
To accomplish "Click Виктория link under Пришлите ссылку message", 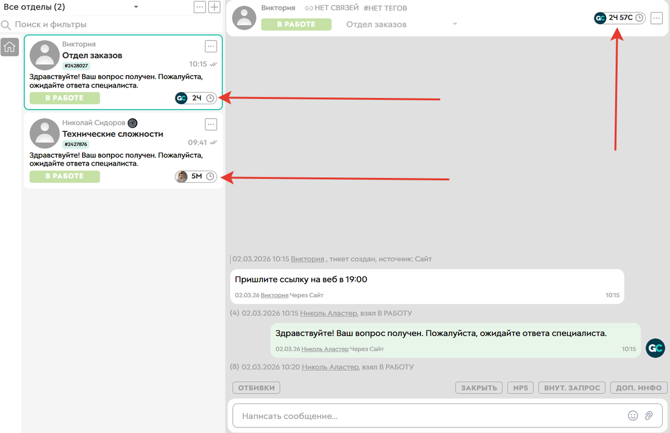I will click(x=275, y=295).
